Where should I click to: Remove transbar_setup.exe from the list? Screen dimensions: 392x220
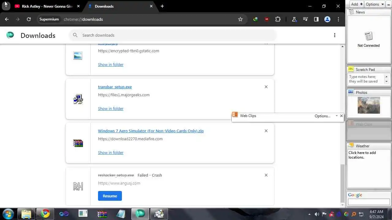click(x=266, y=87)
